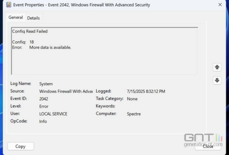Click the Level value Error
This screenshot has height=155, width=229.
[44, 106]
